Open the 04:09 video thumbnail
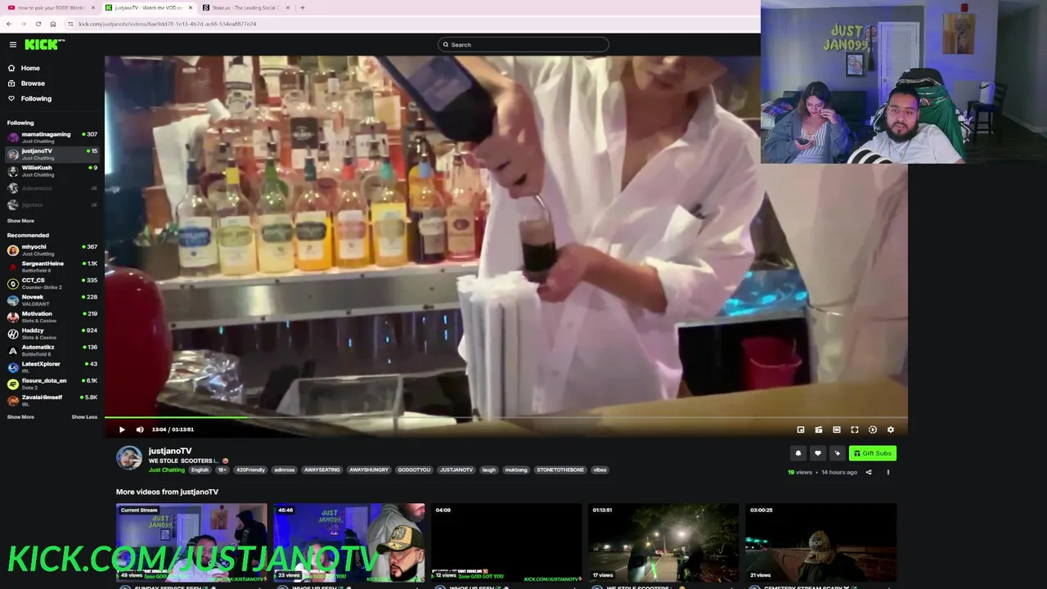Image resolution: width=1047 pixels, height=589 pixels. click(x=506, y=543)
